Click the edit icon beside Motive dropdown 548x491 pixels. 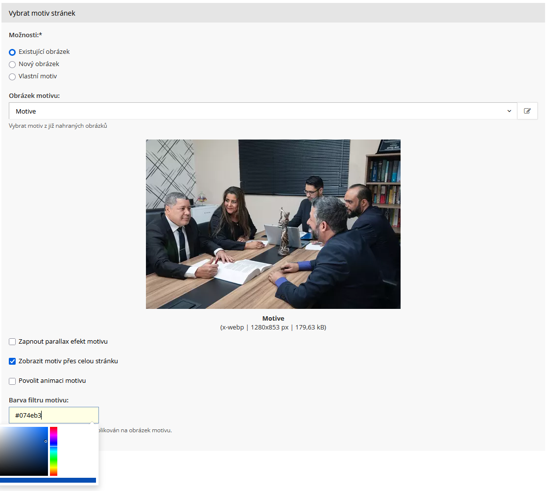(527, 111)
